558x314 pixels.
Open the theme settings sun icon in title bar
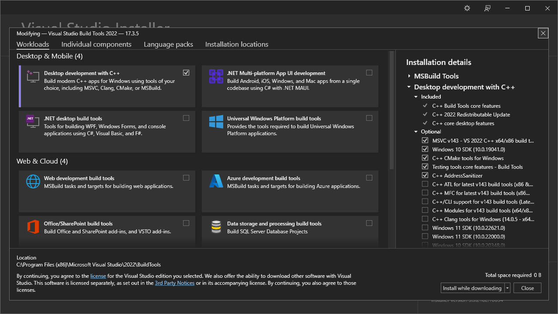pos(467,8)
